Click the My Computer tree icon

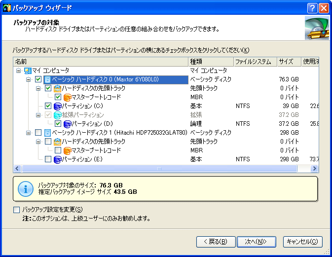(28, 71)
